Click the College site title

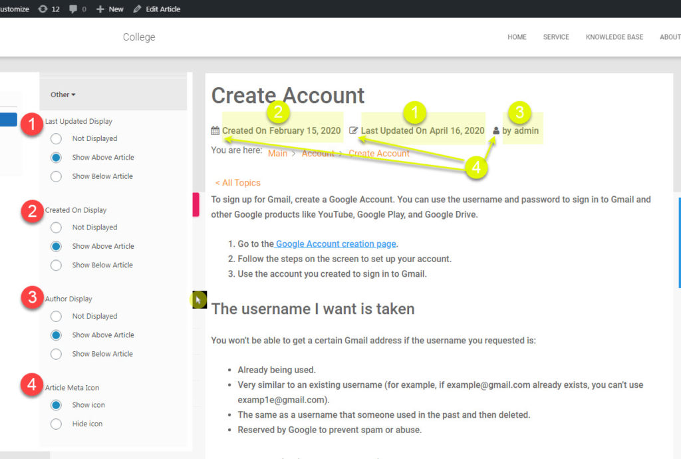click(139, 37)
